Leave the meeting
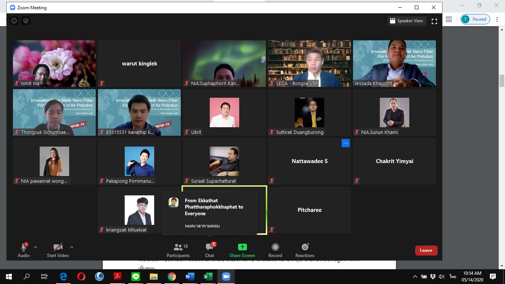This screenshot has height=284, width=505. [426, 250]
